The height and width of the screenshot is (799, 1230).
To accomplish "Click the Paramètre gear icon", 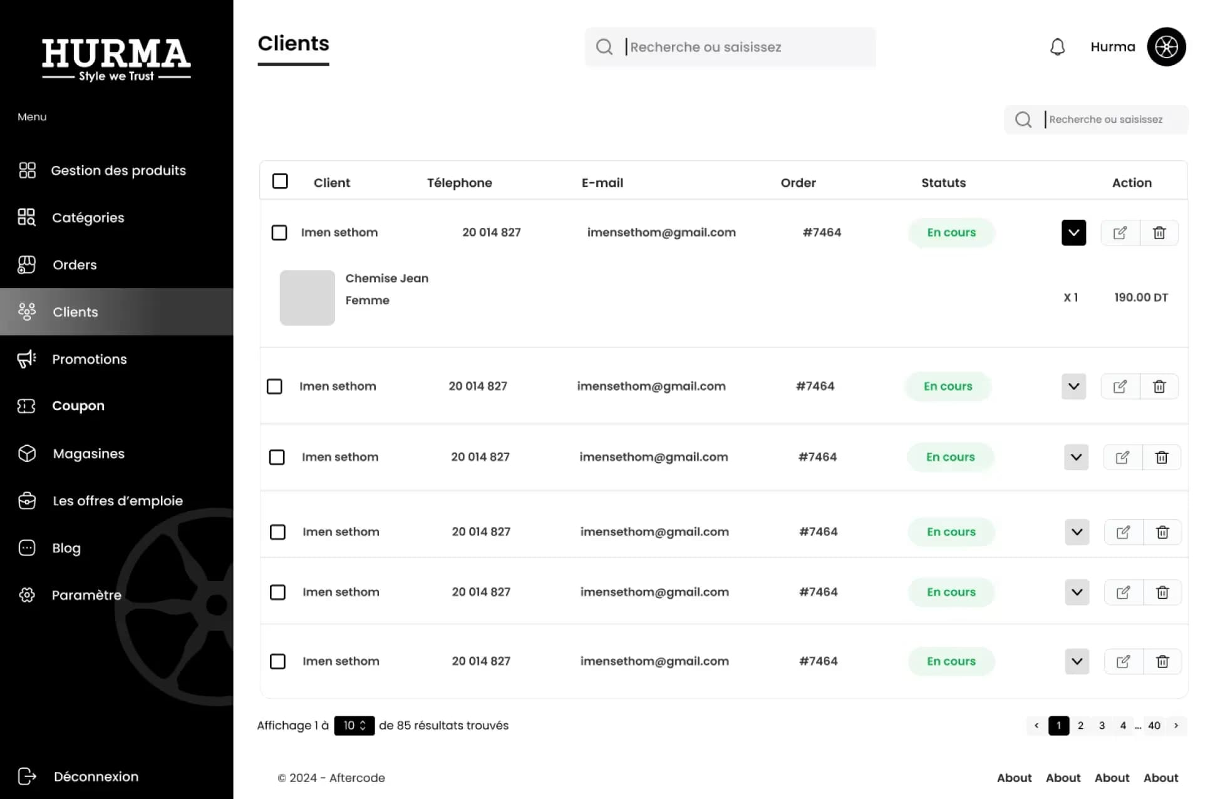I will (x=27, y=595).
